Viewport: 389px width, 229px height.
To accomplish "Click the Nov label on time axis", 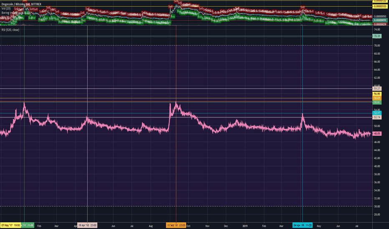I will point(207,226).
